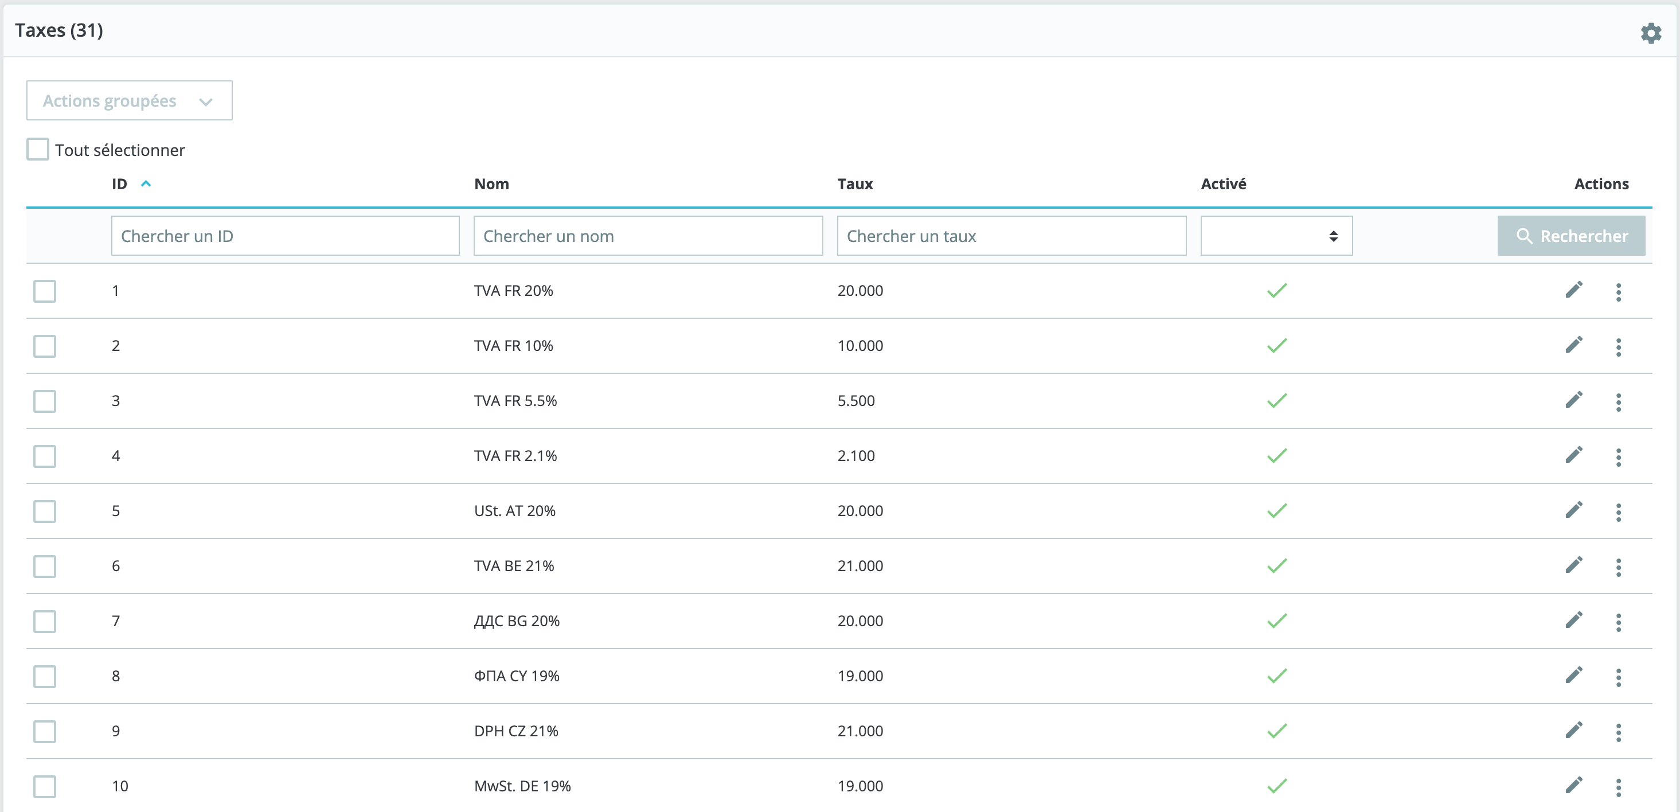The image size is (1680, 812).
Task: Select the checkbox for tax ID 4
Action: coord(45,456)
